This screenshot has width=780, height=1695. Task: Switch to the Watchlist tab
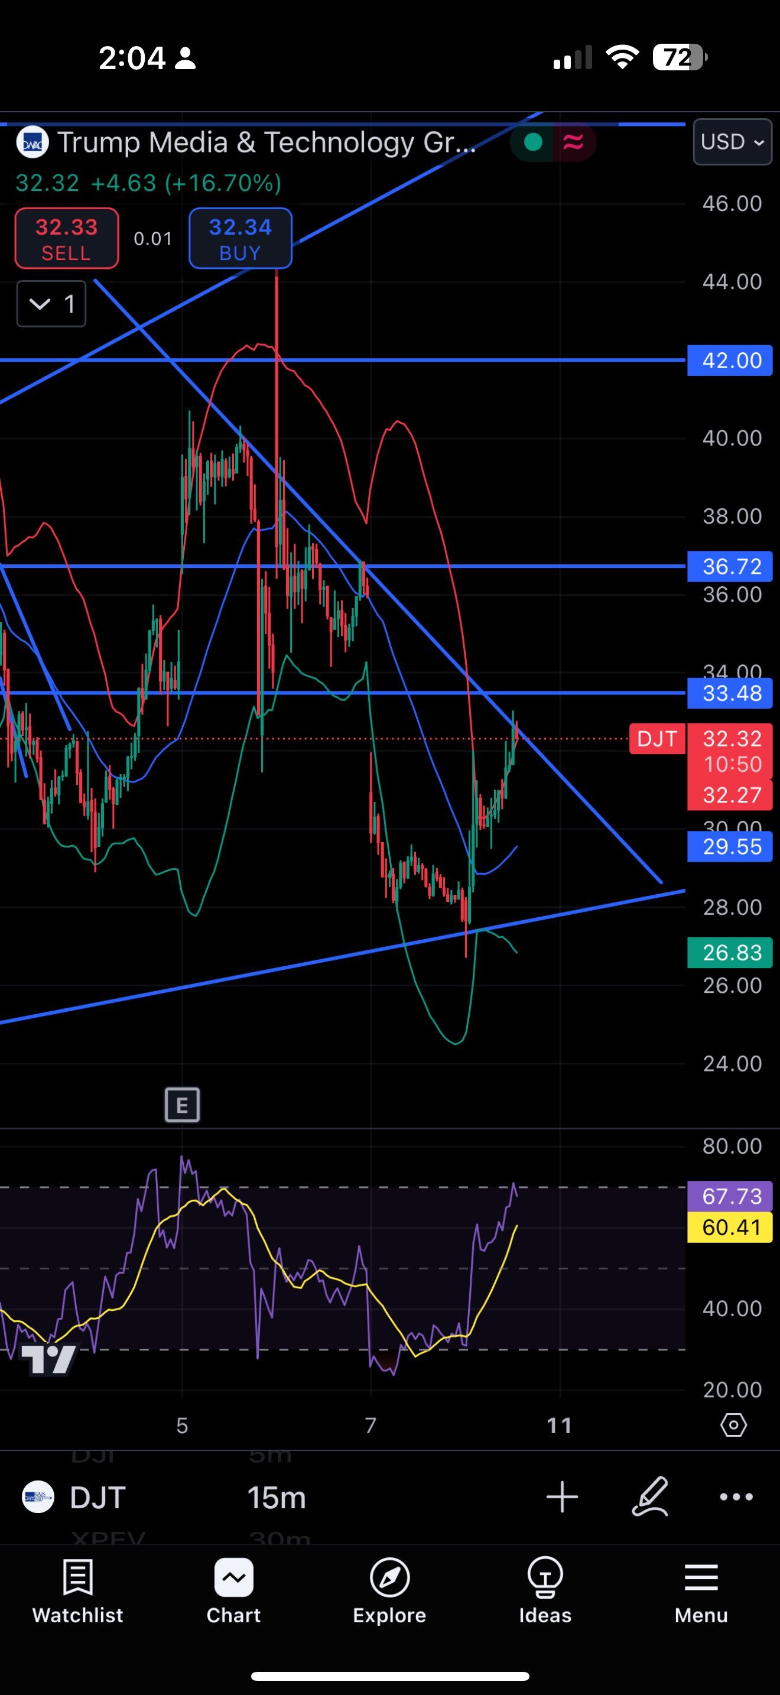pyautogui.click(x=77, y=1591)
